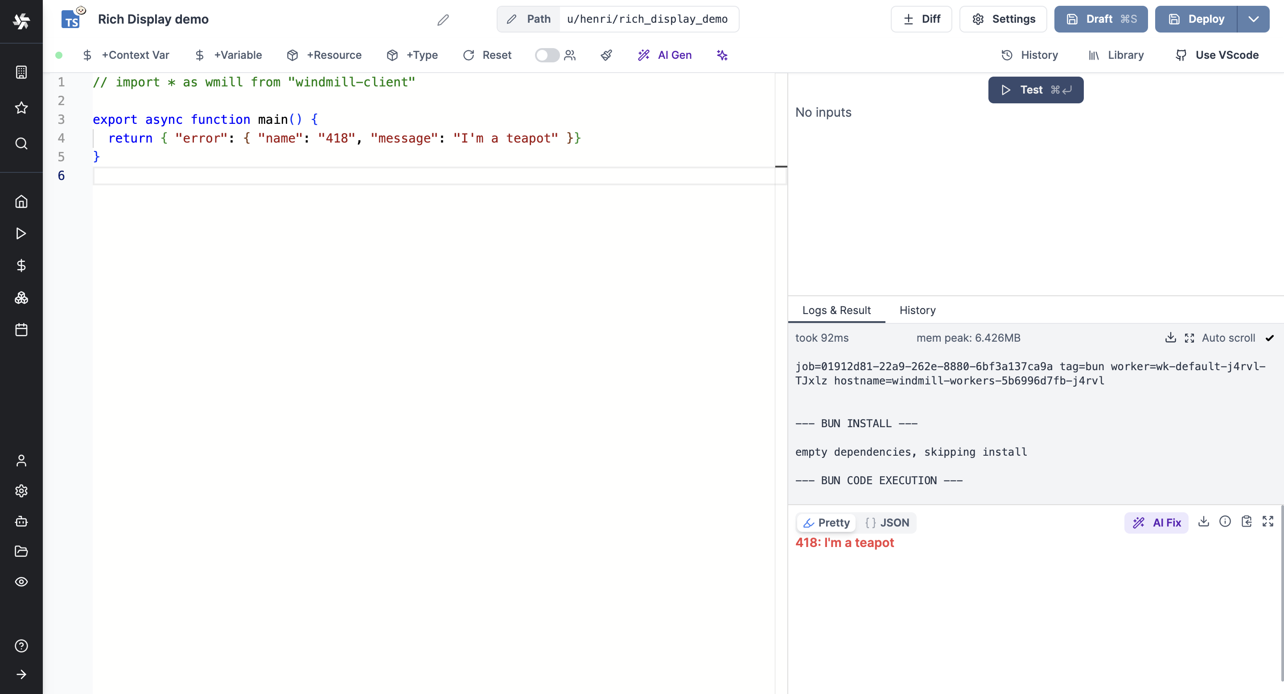Switch result view to JSON

coord(887,523)
